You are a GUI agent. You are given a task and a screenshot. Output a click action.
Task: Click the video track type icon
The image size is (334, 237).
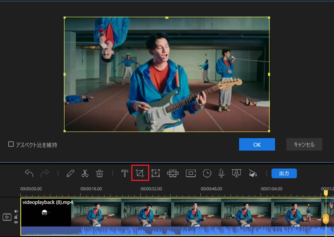coord(7,217)
